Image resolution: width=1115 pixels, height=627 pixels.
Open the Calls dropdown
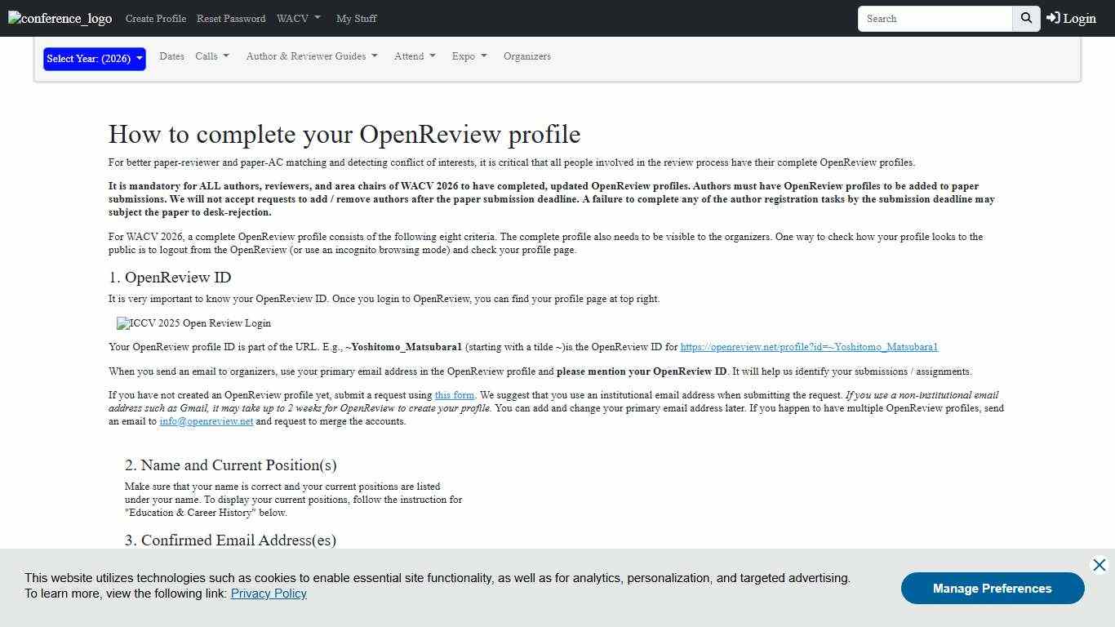click(211, 56)
